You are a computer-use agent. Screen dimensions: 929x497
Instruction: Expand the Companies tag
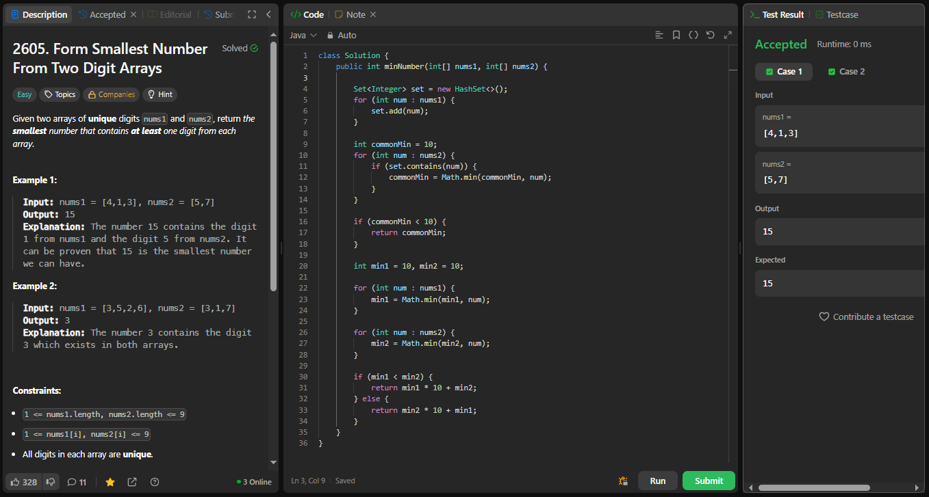point(112,94)
